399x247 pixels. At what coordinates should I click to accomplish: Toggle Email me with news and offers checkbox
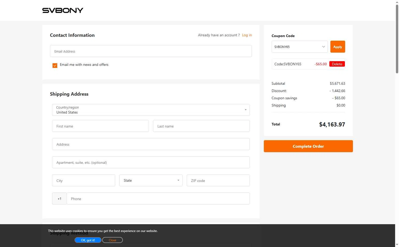(55, 66)
